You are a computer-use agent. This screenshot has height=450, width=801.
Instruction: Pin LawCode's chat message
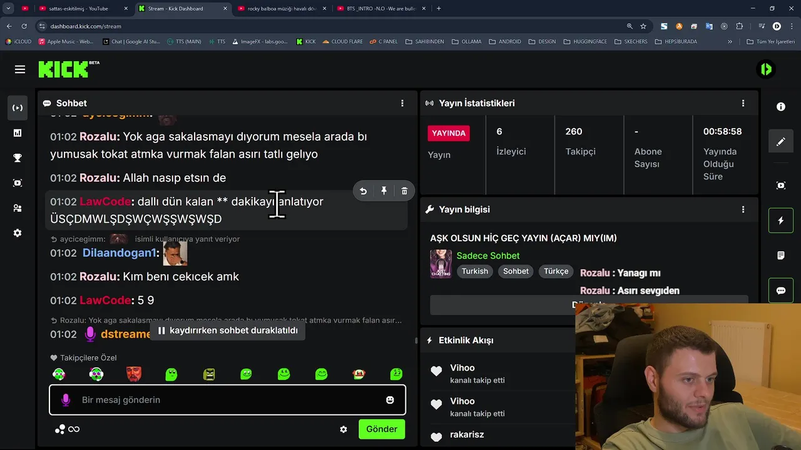[x=384, y=191]
